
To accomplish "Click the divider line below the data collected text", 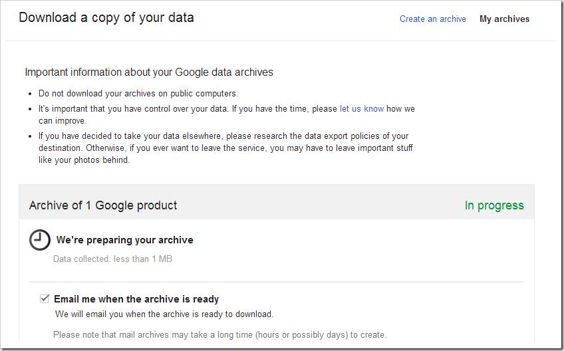I will pyautogui.click(x=277, y=282).
